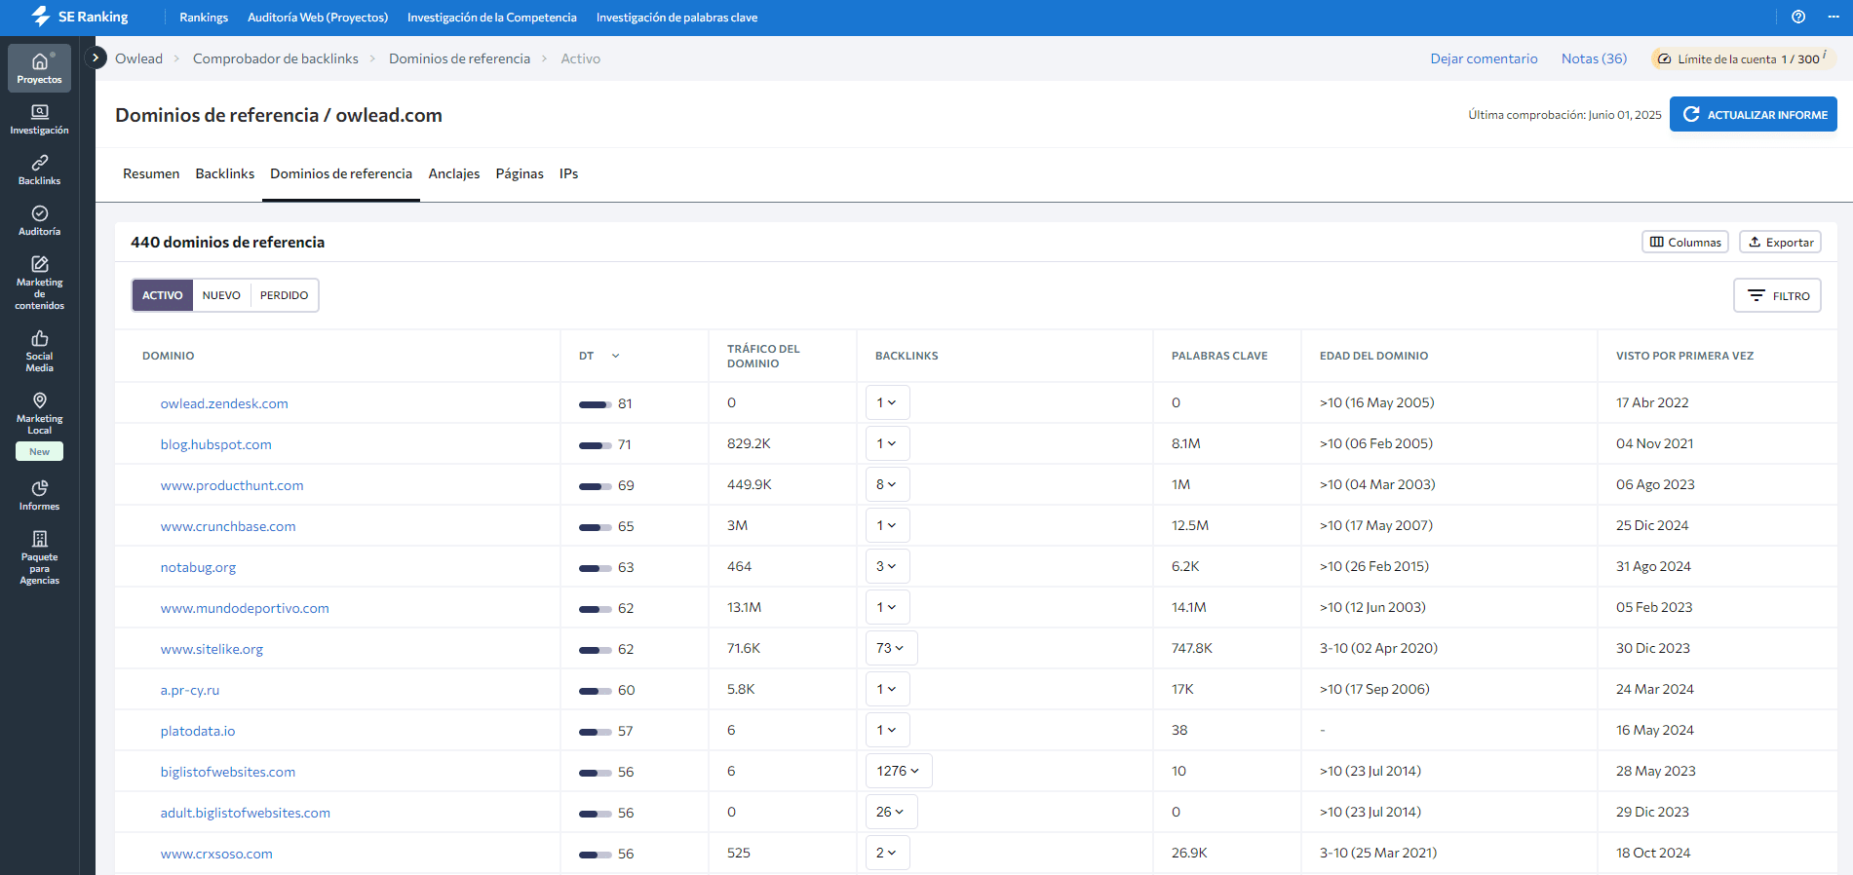
Task: Switch to the Páginas tab
Action: (520, 173)
